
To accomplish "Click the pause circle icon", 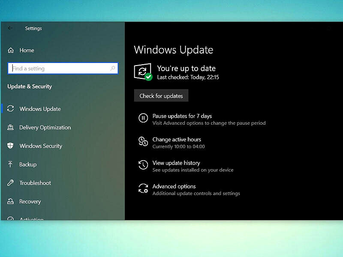I will coord(143,118).
